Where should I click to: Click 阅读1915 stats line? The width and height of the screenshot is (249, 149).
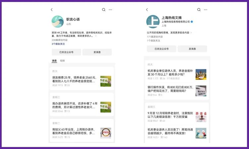click(x=61, y=85)
